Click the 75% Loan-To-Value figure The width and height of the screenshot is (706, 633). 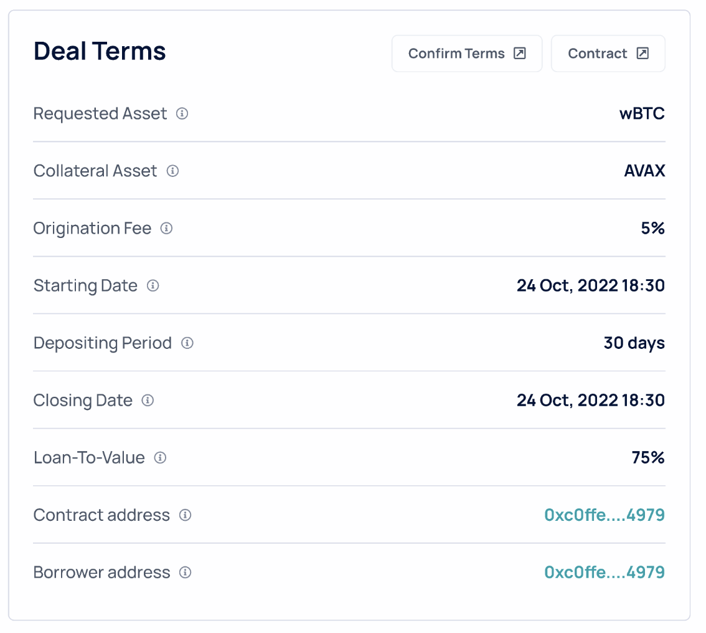click(x=648, y=458)
